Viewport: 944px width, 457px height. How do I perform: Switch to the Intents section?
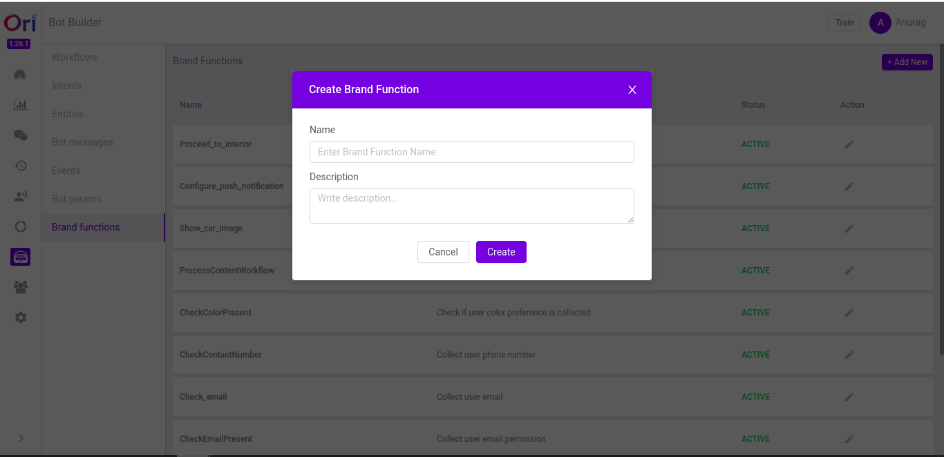pyautogui.click(x=66, y=85)
